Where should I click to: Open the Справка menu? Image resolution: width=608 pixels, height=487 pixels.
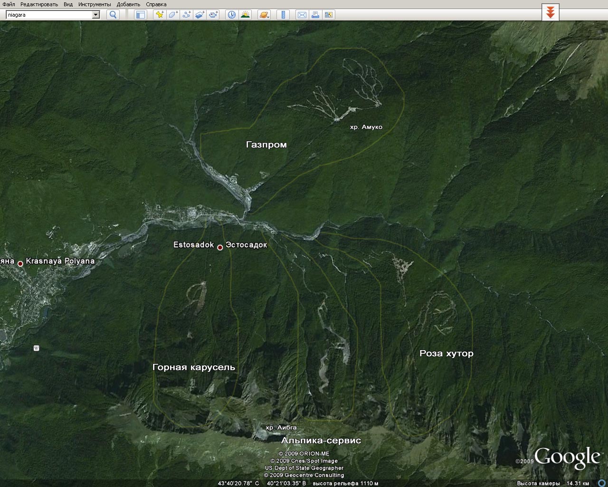click(156, 4)
